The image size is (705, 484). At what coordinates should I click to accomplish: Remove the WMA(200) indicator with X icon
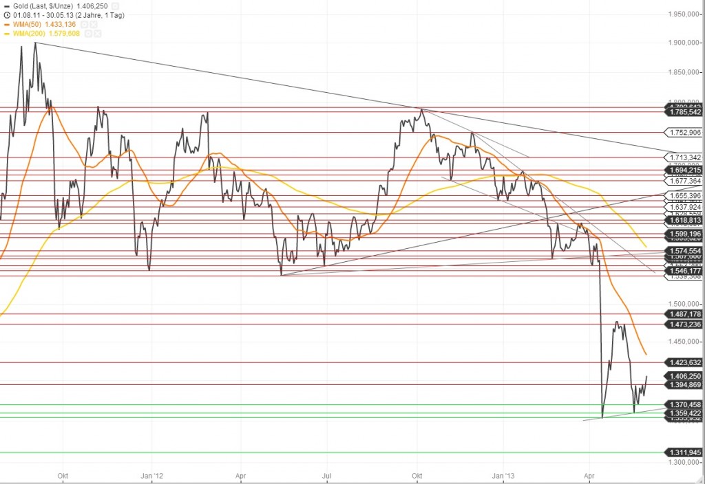[96, 33]
